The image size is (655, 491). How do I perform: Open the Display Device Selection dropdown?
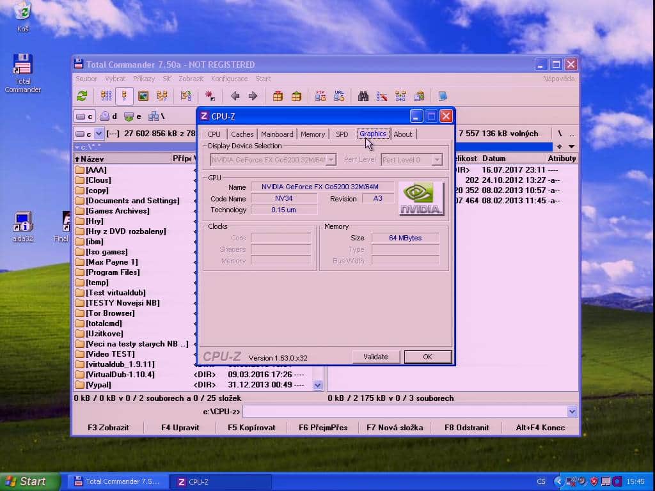coord(331,159)
